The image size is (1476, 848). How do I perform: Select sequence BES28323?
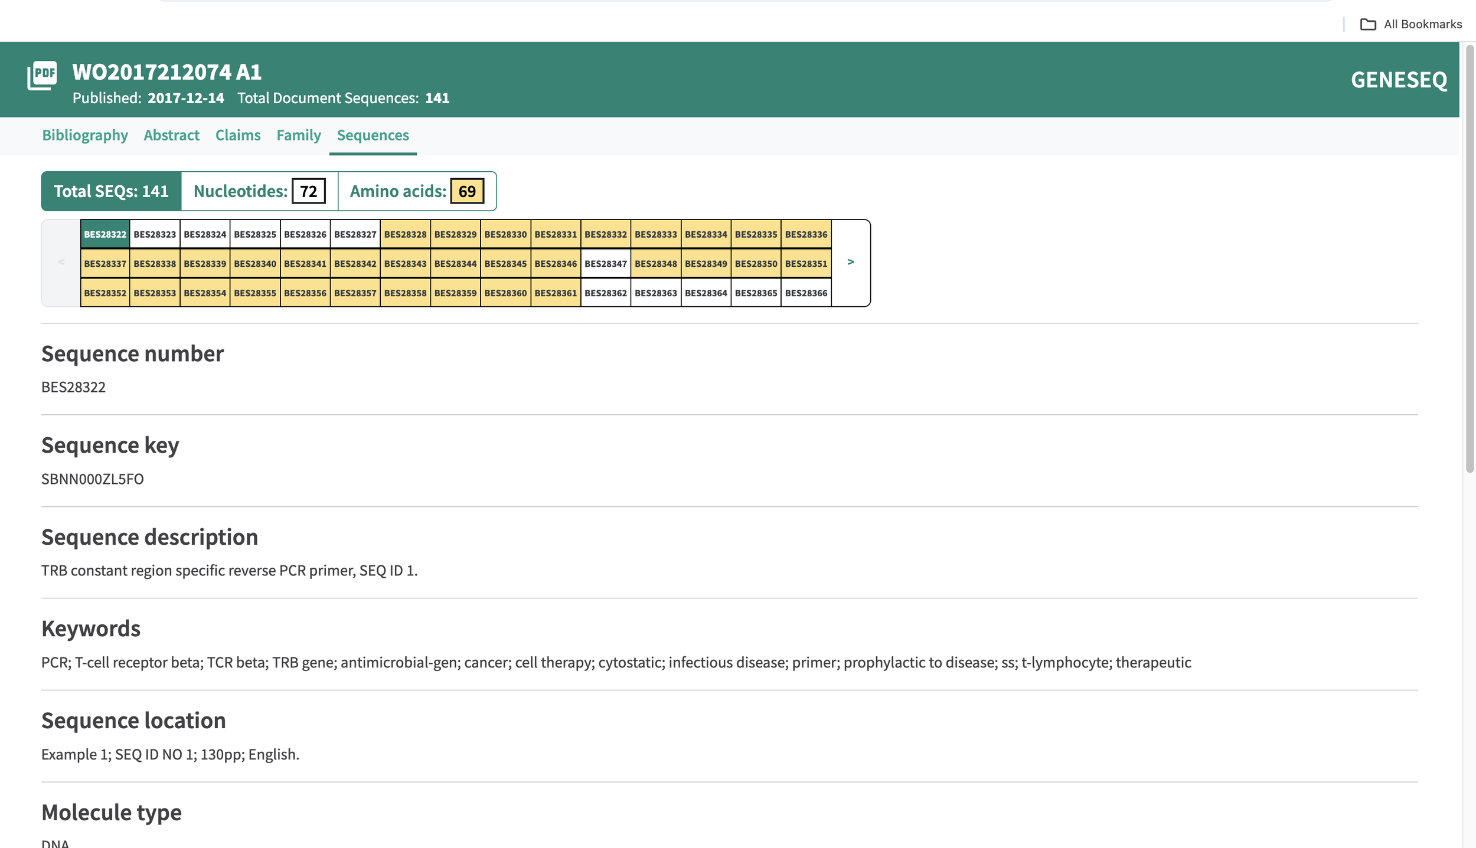click(x=155, y=234)
